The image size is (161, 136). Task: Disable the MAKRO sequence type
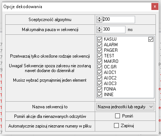pos(100,61)
